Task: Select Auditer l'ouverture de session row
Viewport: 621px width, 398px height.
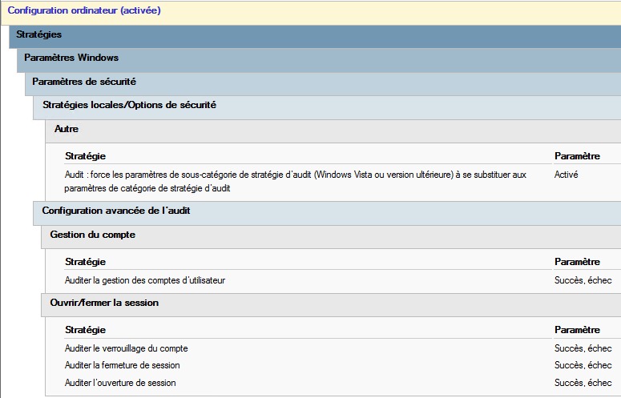Action: 120,383
